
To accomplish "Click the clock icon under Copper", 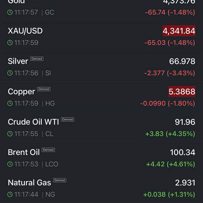I will (10, 104).
